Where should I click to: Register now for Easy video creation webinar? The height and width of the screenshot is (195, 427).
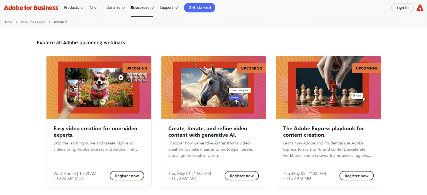[127, 176]
